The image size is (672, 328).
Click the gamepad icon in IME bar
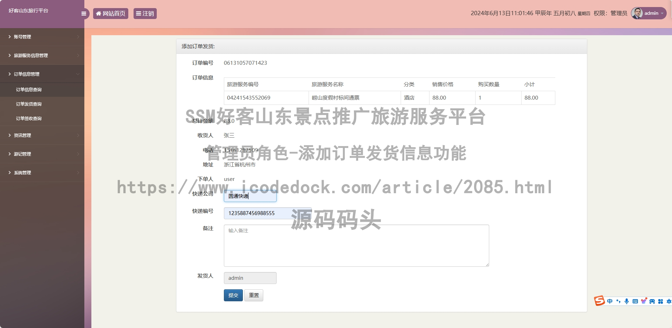[x=652, y=301]
